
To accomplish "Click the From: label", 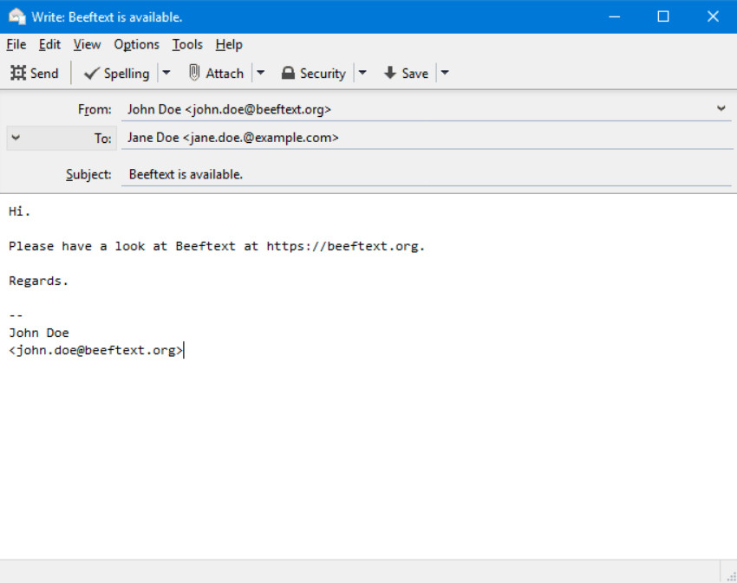I will [95, 109].
